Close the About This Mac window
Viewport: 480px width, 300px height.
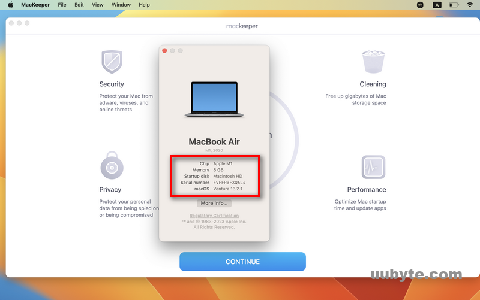[164, 50]
